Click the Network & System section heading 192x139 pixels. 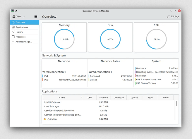(x=54, y=56)
